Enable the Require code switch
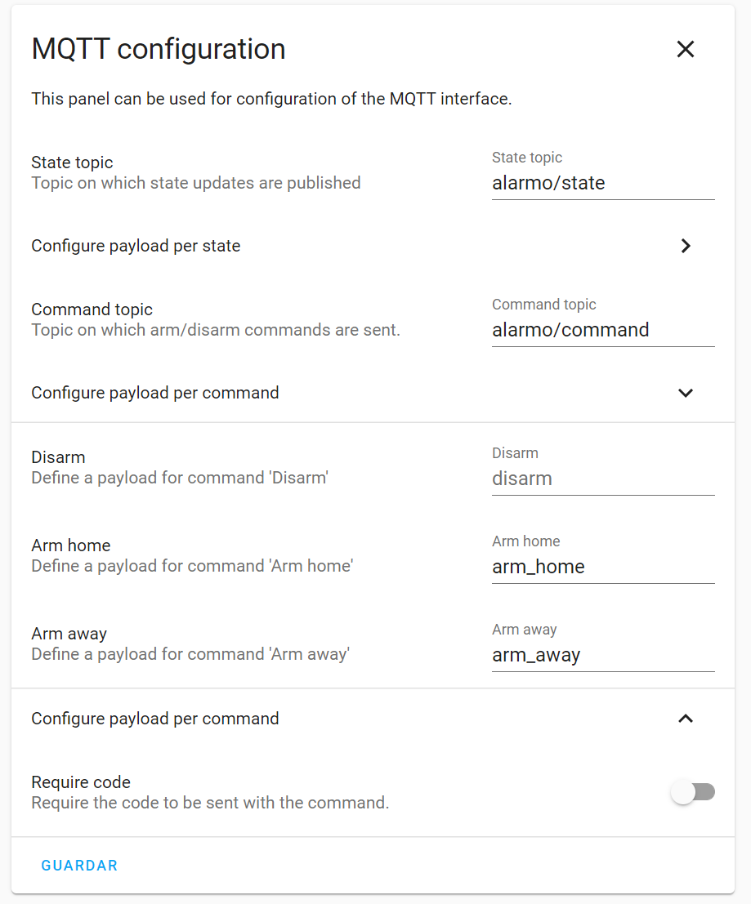Viewport: 751px width, 904px height. point(693,792)
